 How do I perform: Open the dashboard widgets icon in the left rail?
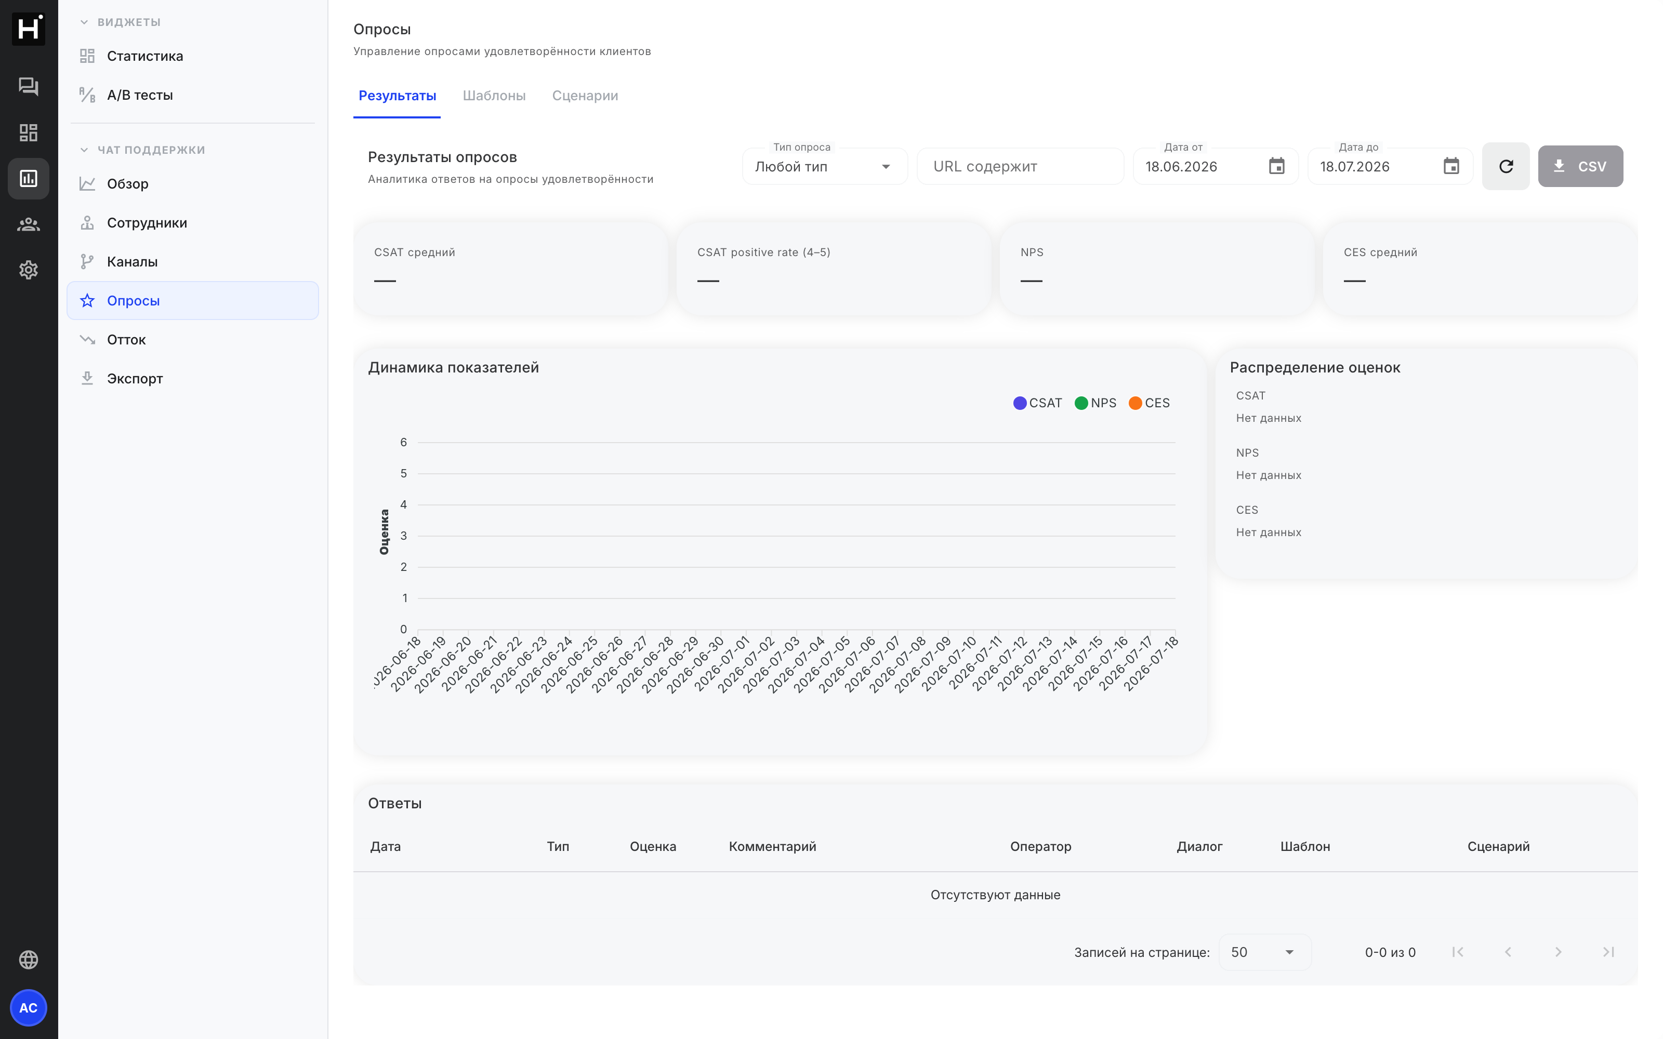(28, 132)
